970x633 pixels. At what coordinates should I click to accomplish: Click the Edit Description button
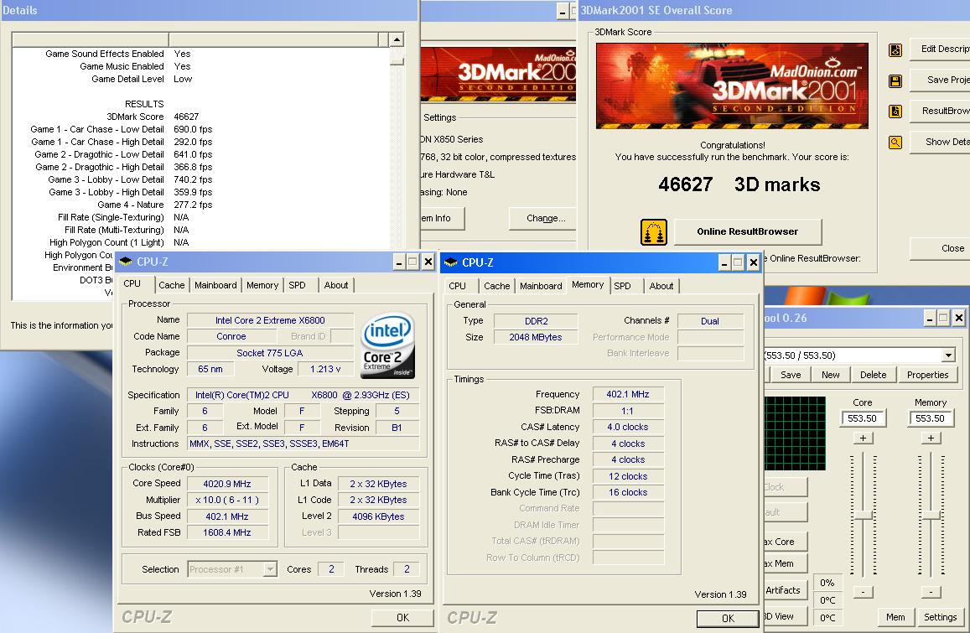[x=940, y=49]
